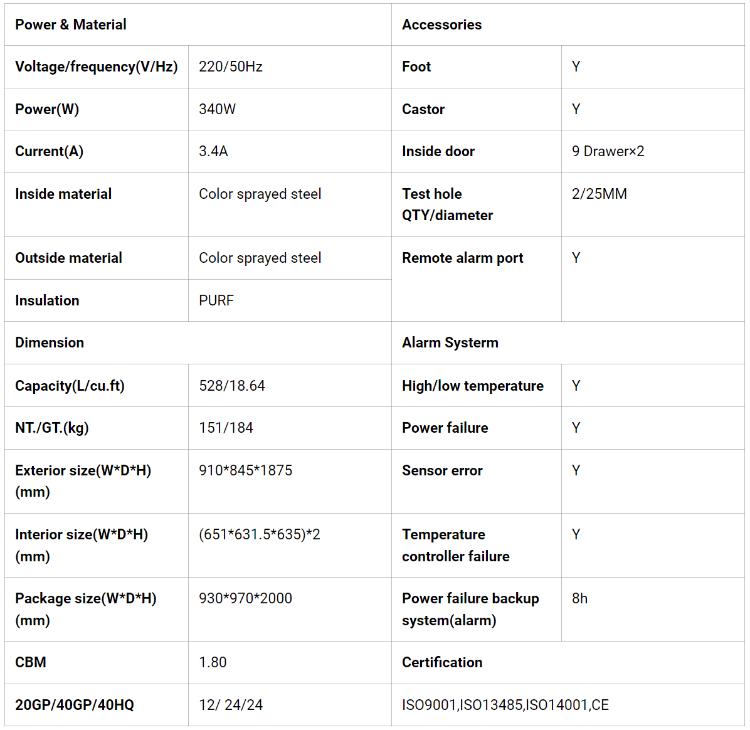Click the Remote alarm port label
This screenshot has height=730, width=750.
pyautogui.click(x=463, y=258)
